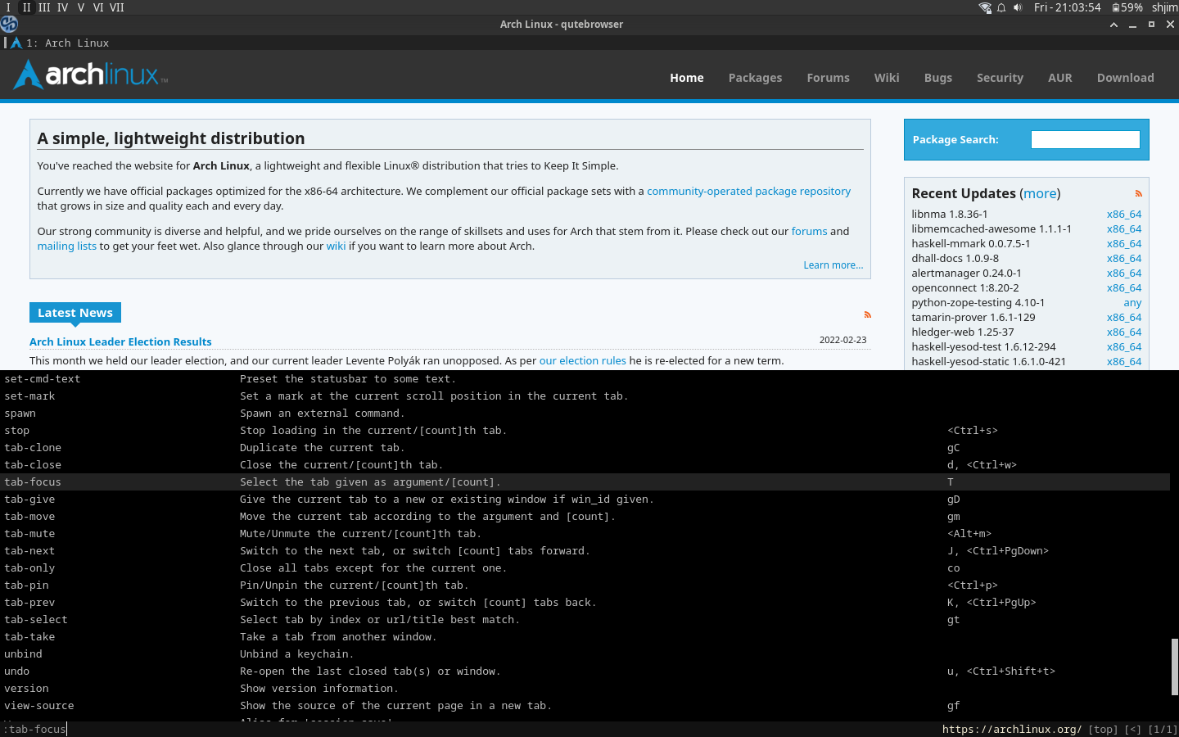Click the Arch favicon in the tab

point(16,43)
